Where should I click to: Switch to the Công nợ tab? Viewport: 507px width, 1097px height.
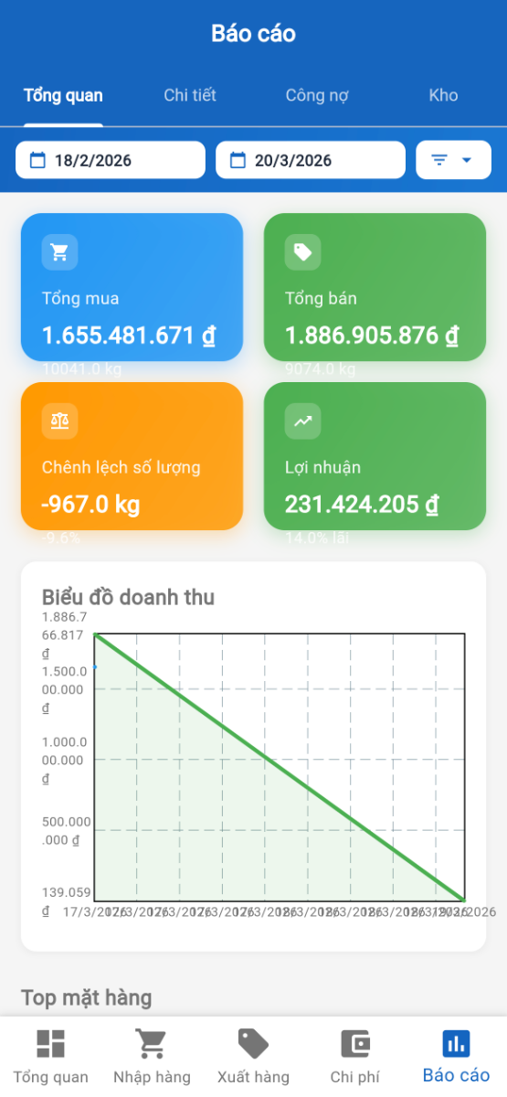pos(317,95)
